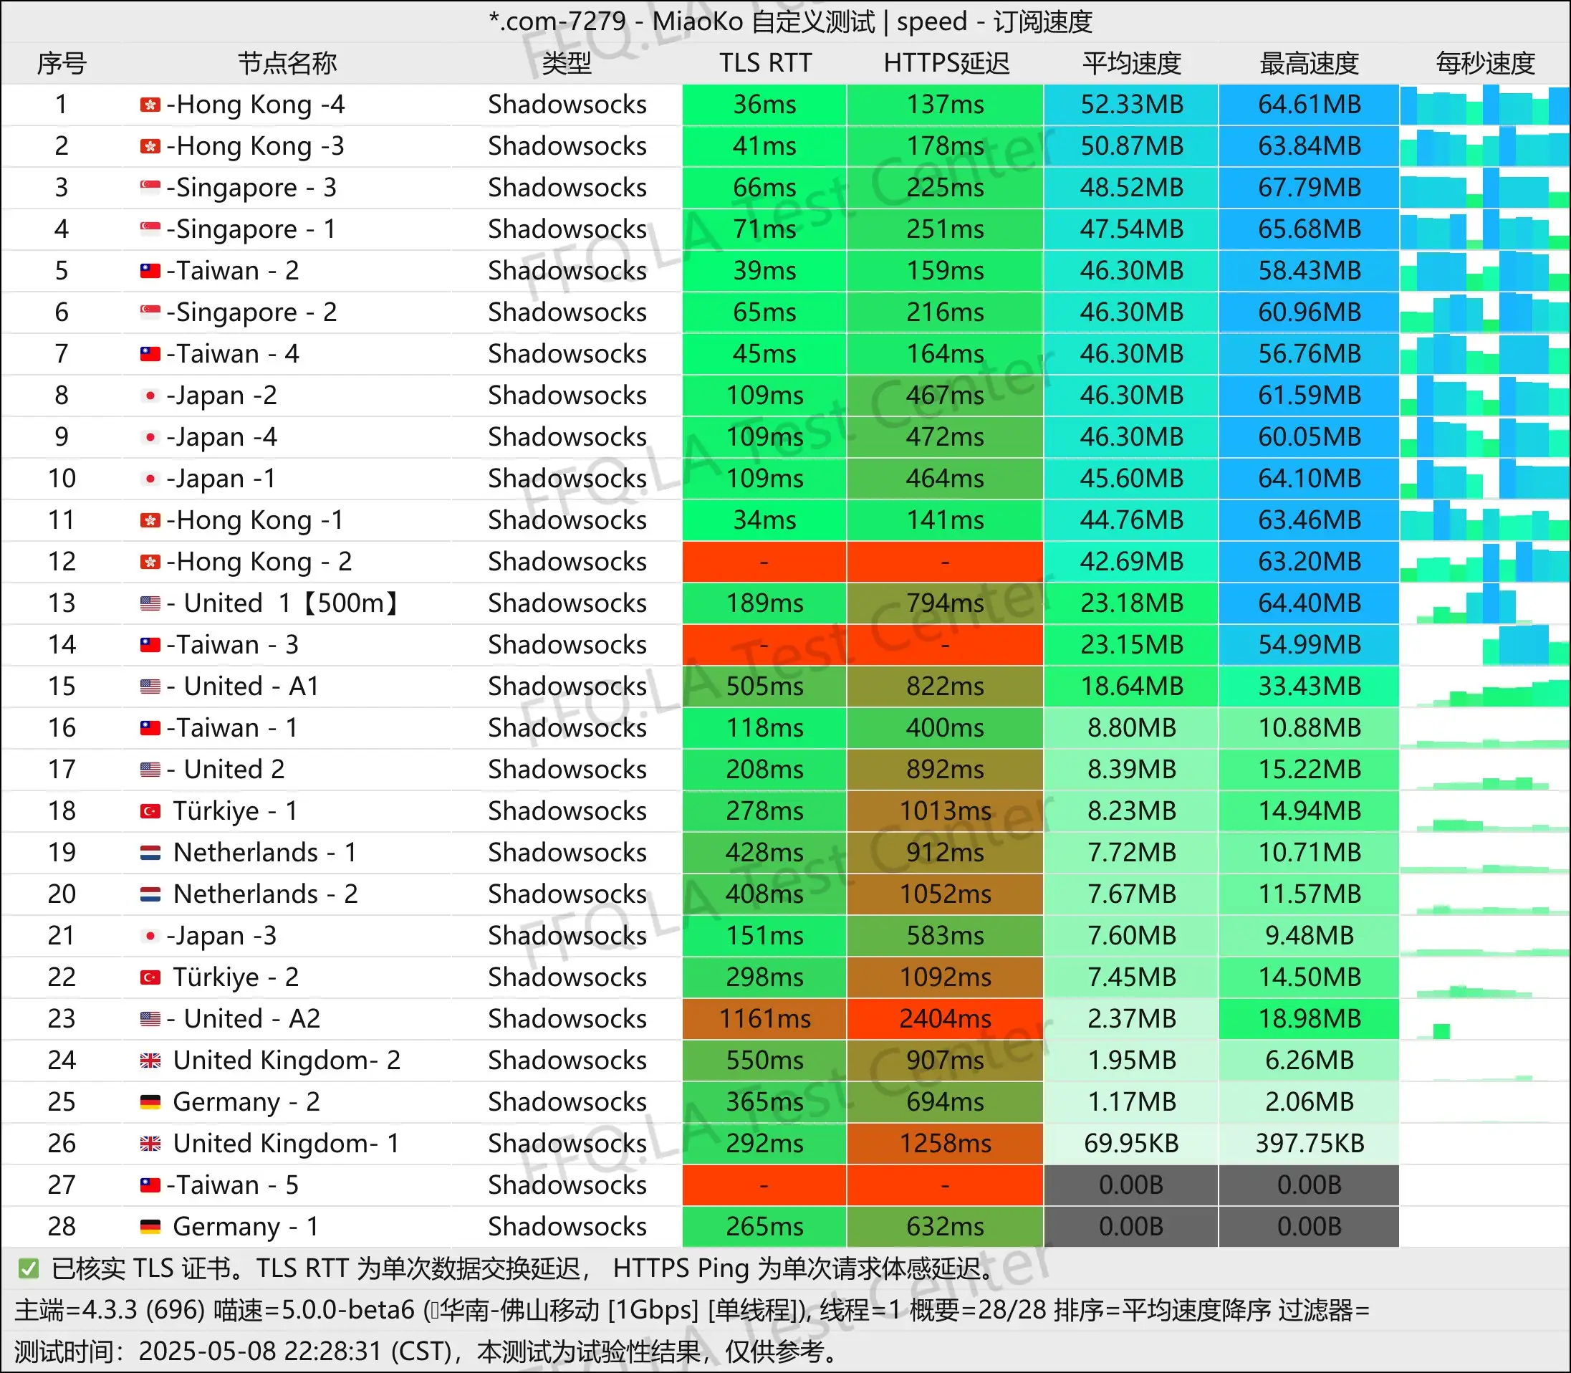Image resolution: width=1571 pixels, height=1373 pixels.
Task: Click the Germany flag beside Germany - 2
Action: click(150, 1102)
